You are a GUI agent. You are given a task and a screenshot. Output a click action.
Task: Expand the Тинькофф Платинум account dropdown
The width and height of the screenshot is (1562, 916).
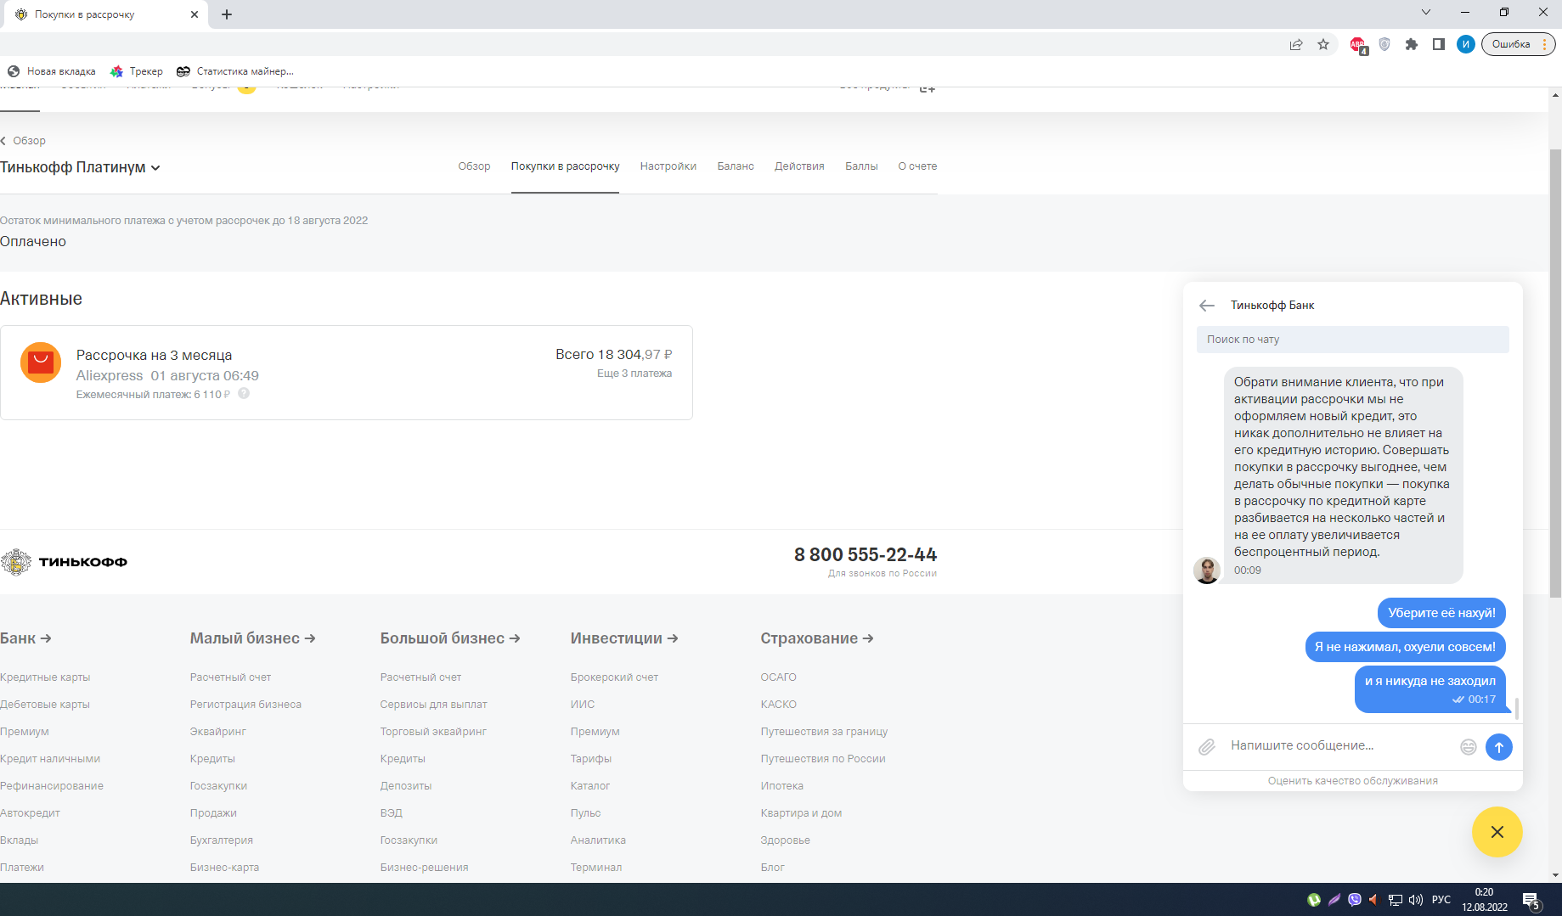click(81, 167)
